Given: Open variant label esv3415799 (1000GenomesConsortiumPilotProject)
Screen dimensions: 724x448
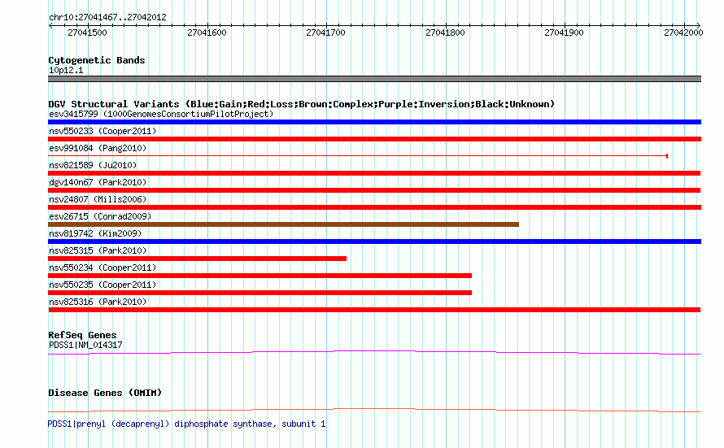Looking at the screenshot, I should point(161,114).
